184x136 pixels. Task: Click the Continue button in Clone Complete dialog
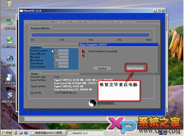pos(102,68)
